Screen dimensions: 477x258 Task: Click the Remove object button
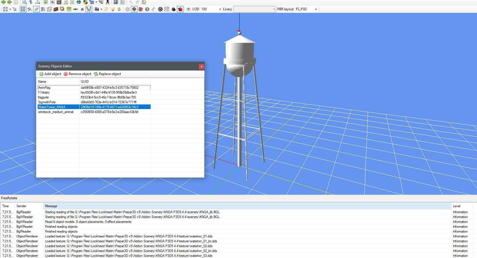tap(78, 74)
